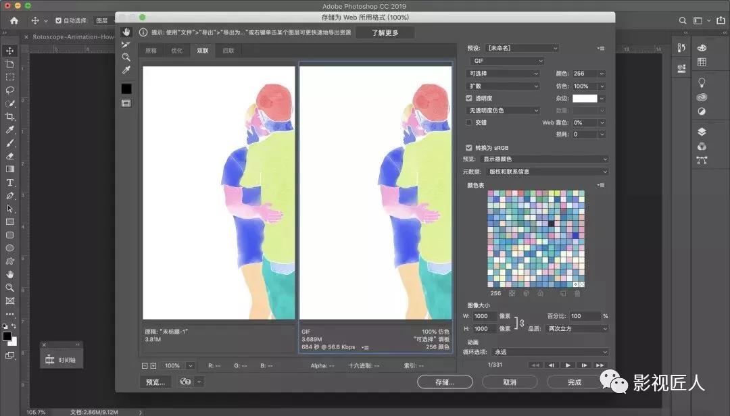Switch to the 四联 4-Up tab
The width and height of the screenshot is (730, 416).
[x=228, y=50]
